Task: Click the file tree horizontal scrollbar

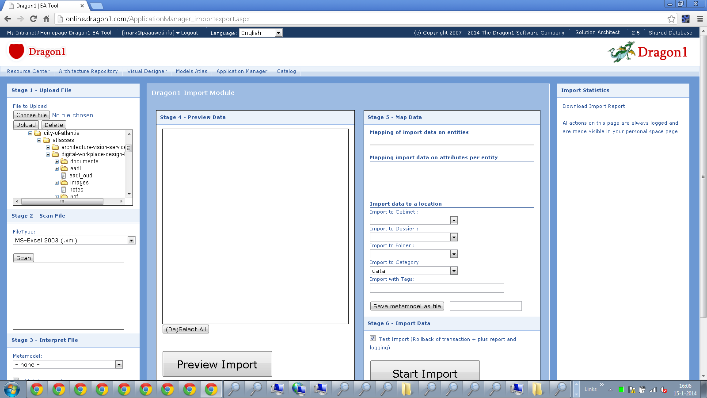Action: (x=62, y=201)
